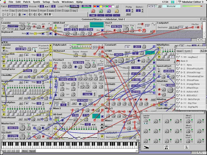Open the Tools menu

click(56, 2)
